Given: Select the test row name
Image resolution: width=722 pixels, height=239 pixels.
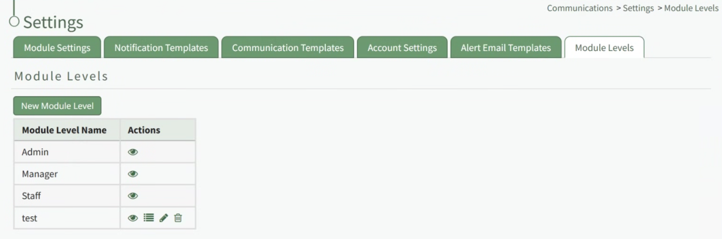Looking at the screenshot, I should (x=30, y=218).
